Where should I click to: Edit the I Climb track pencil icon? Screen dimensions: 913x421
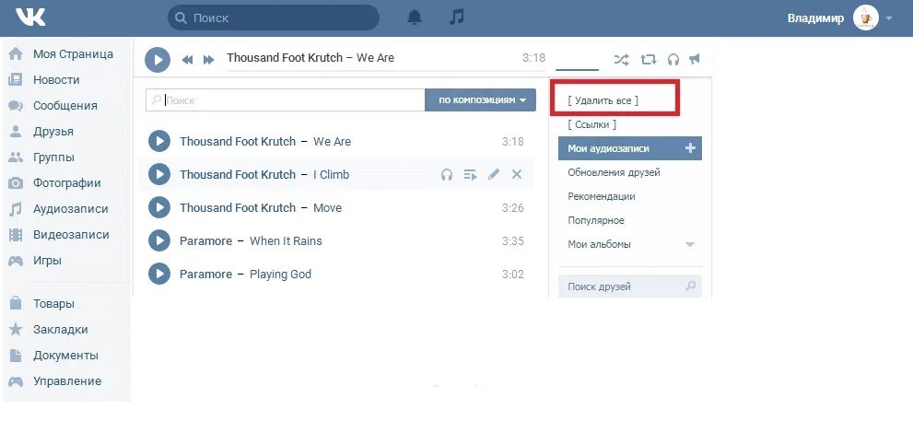[x=494, y=174]
